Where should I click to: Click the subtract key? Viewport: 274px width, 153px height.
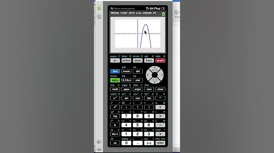[160, 125]
